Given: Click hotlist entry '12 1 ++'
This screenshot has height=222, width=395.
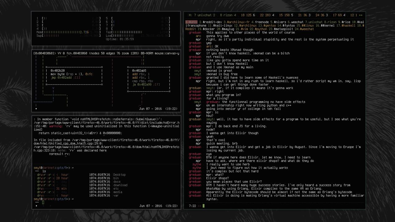Looking at the screenshot, I should point(356,15).
